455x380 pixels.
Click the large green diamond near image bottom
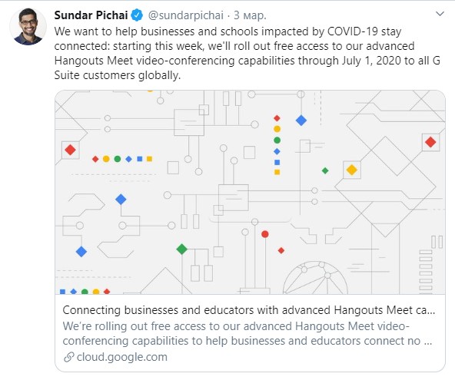coord(181,249)
